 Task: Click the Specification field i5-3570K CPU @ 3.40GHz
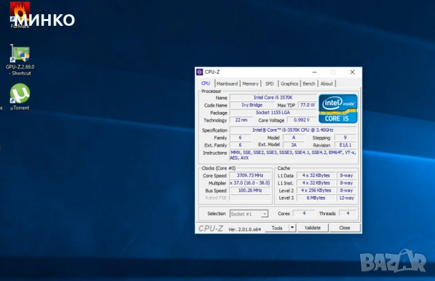tap(293, 130)
